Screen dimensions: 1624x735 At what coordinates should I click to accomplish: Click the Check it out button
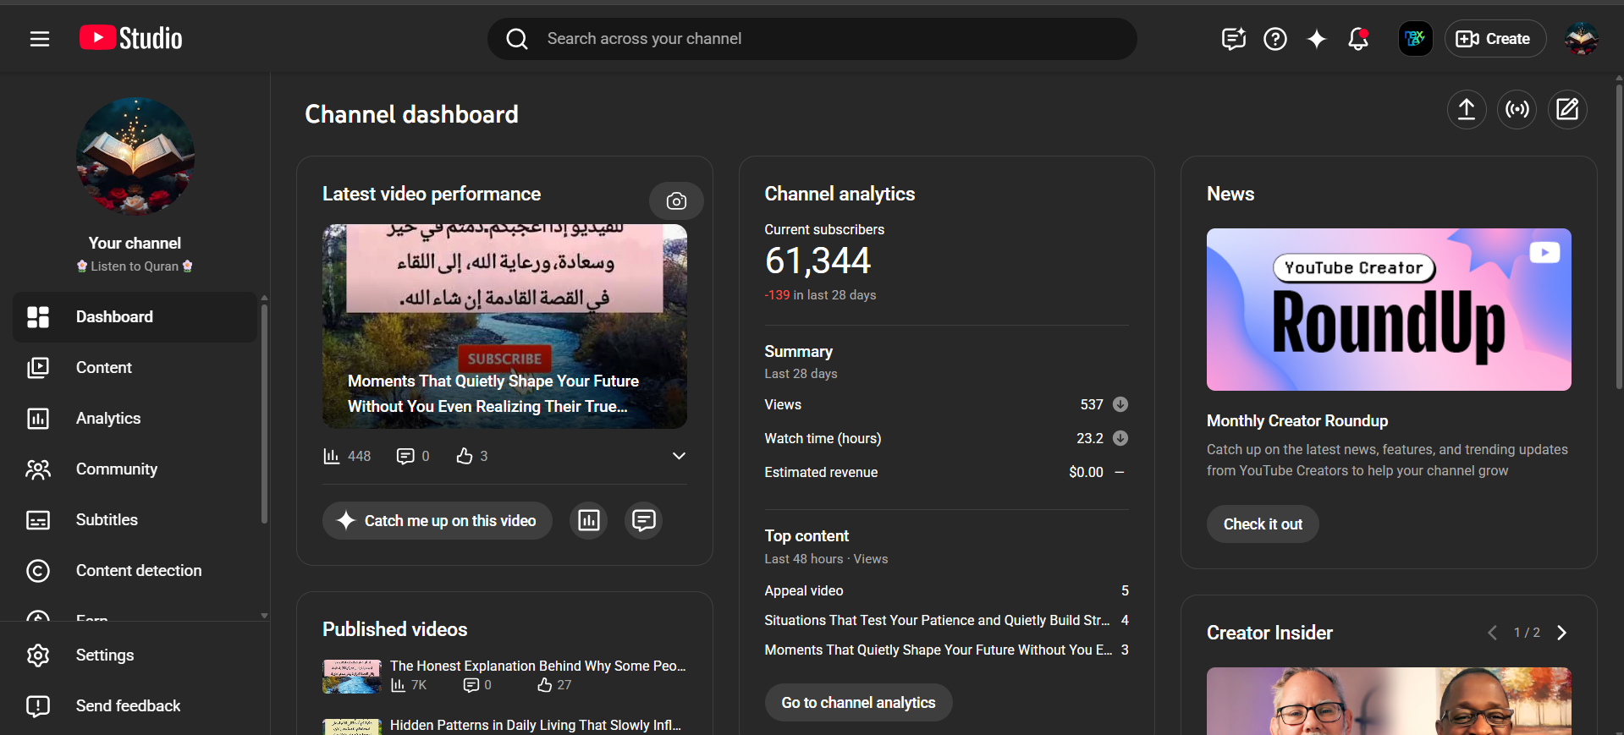[1263, 524]
